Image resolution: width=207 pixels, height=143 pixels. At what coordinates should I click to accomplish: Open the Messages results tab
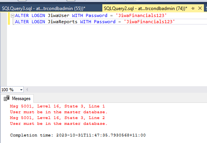(x=17, y=99)
